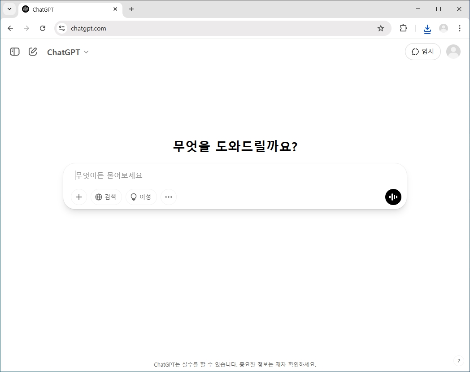Screen dimensions: 470x372
Task: Select the ChatGPT browser tab
Action: point(70,9)
